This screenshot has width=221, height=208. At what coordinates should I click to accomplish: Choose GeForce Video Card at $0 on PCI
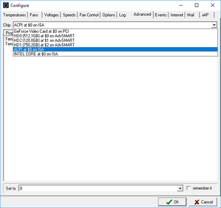click(x=115, y=31)
